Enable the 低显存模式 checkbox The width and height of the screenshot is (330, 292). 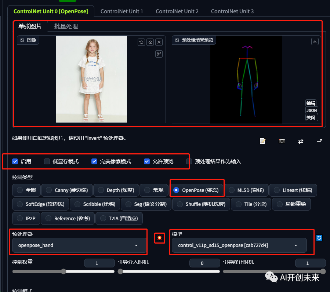point(47,161)
